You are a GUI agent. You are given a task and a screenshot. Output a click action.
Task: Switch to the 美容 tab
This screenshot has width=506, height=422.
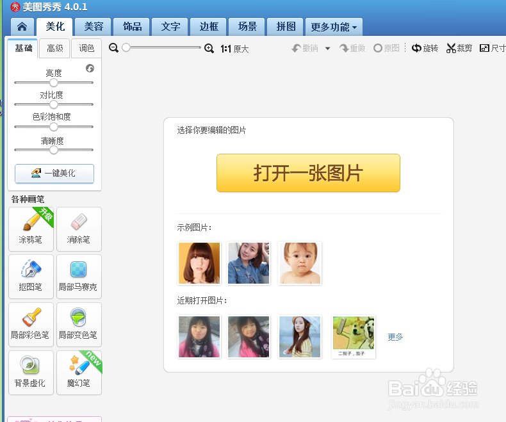[x=94, y=26]
